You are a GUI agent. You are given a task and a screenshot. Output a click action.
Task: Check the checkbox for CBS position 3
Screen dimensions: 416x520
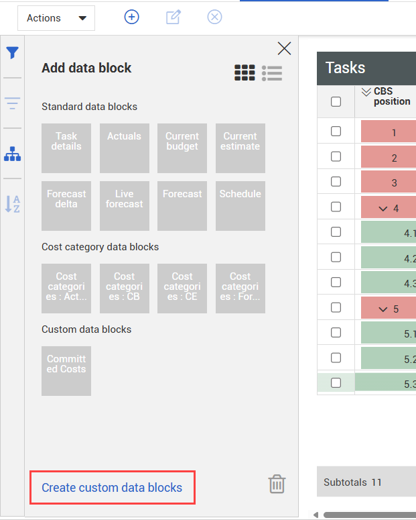click(x=336, y=182)
